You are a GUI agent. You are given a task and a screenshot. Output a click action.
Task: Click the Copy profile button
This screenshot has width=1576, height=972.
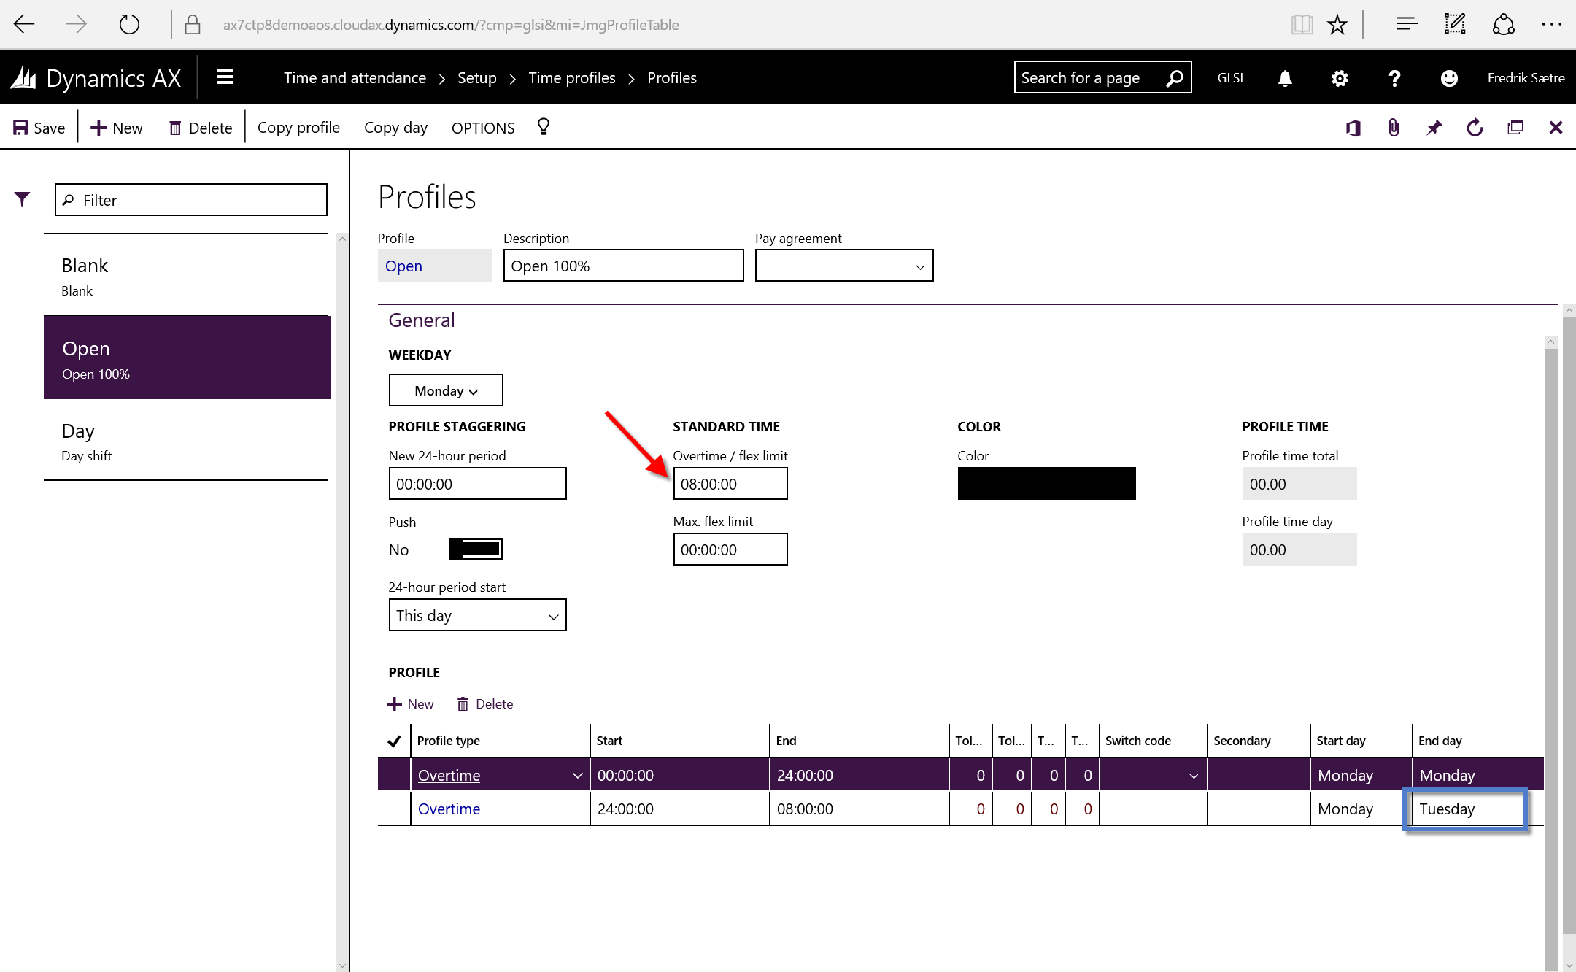(x=298, y=128)
